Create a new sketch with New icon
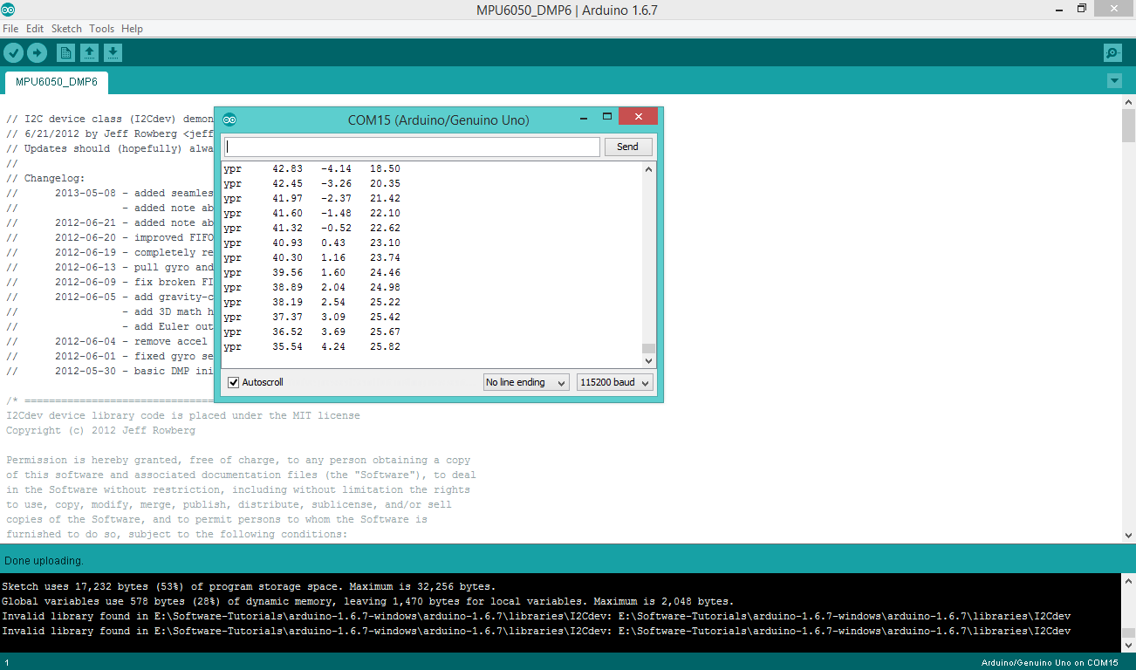Screen dimensions: 1136x670 (65, 53)
